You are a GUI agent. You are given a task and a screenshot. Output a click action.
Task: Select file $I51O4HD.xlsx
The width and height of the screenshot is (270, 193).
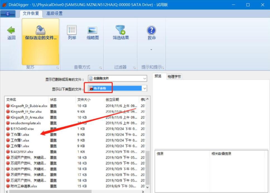tap(22, 129)
